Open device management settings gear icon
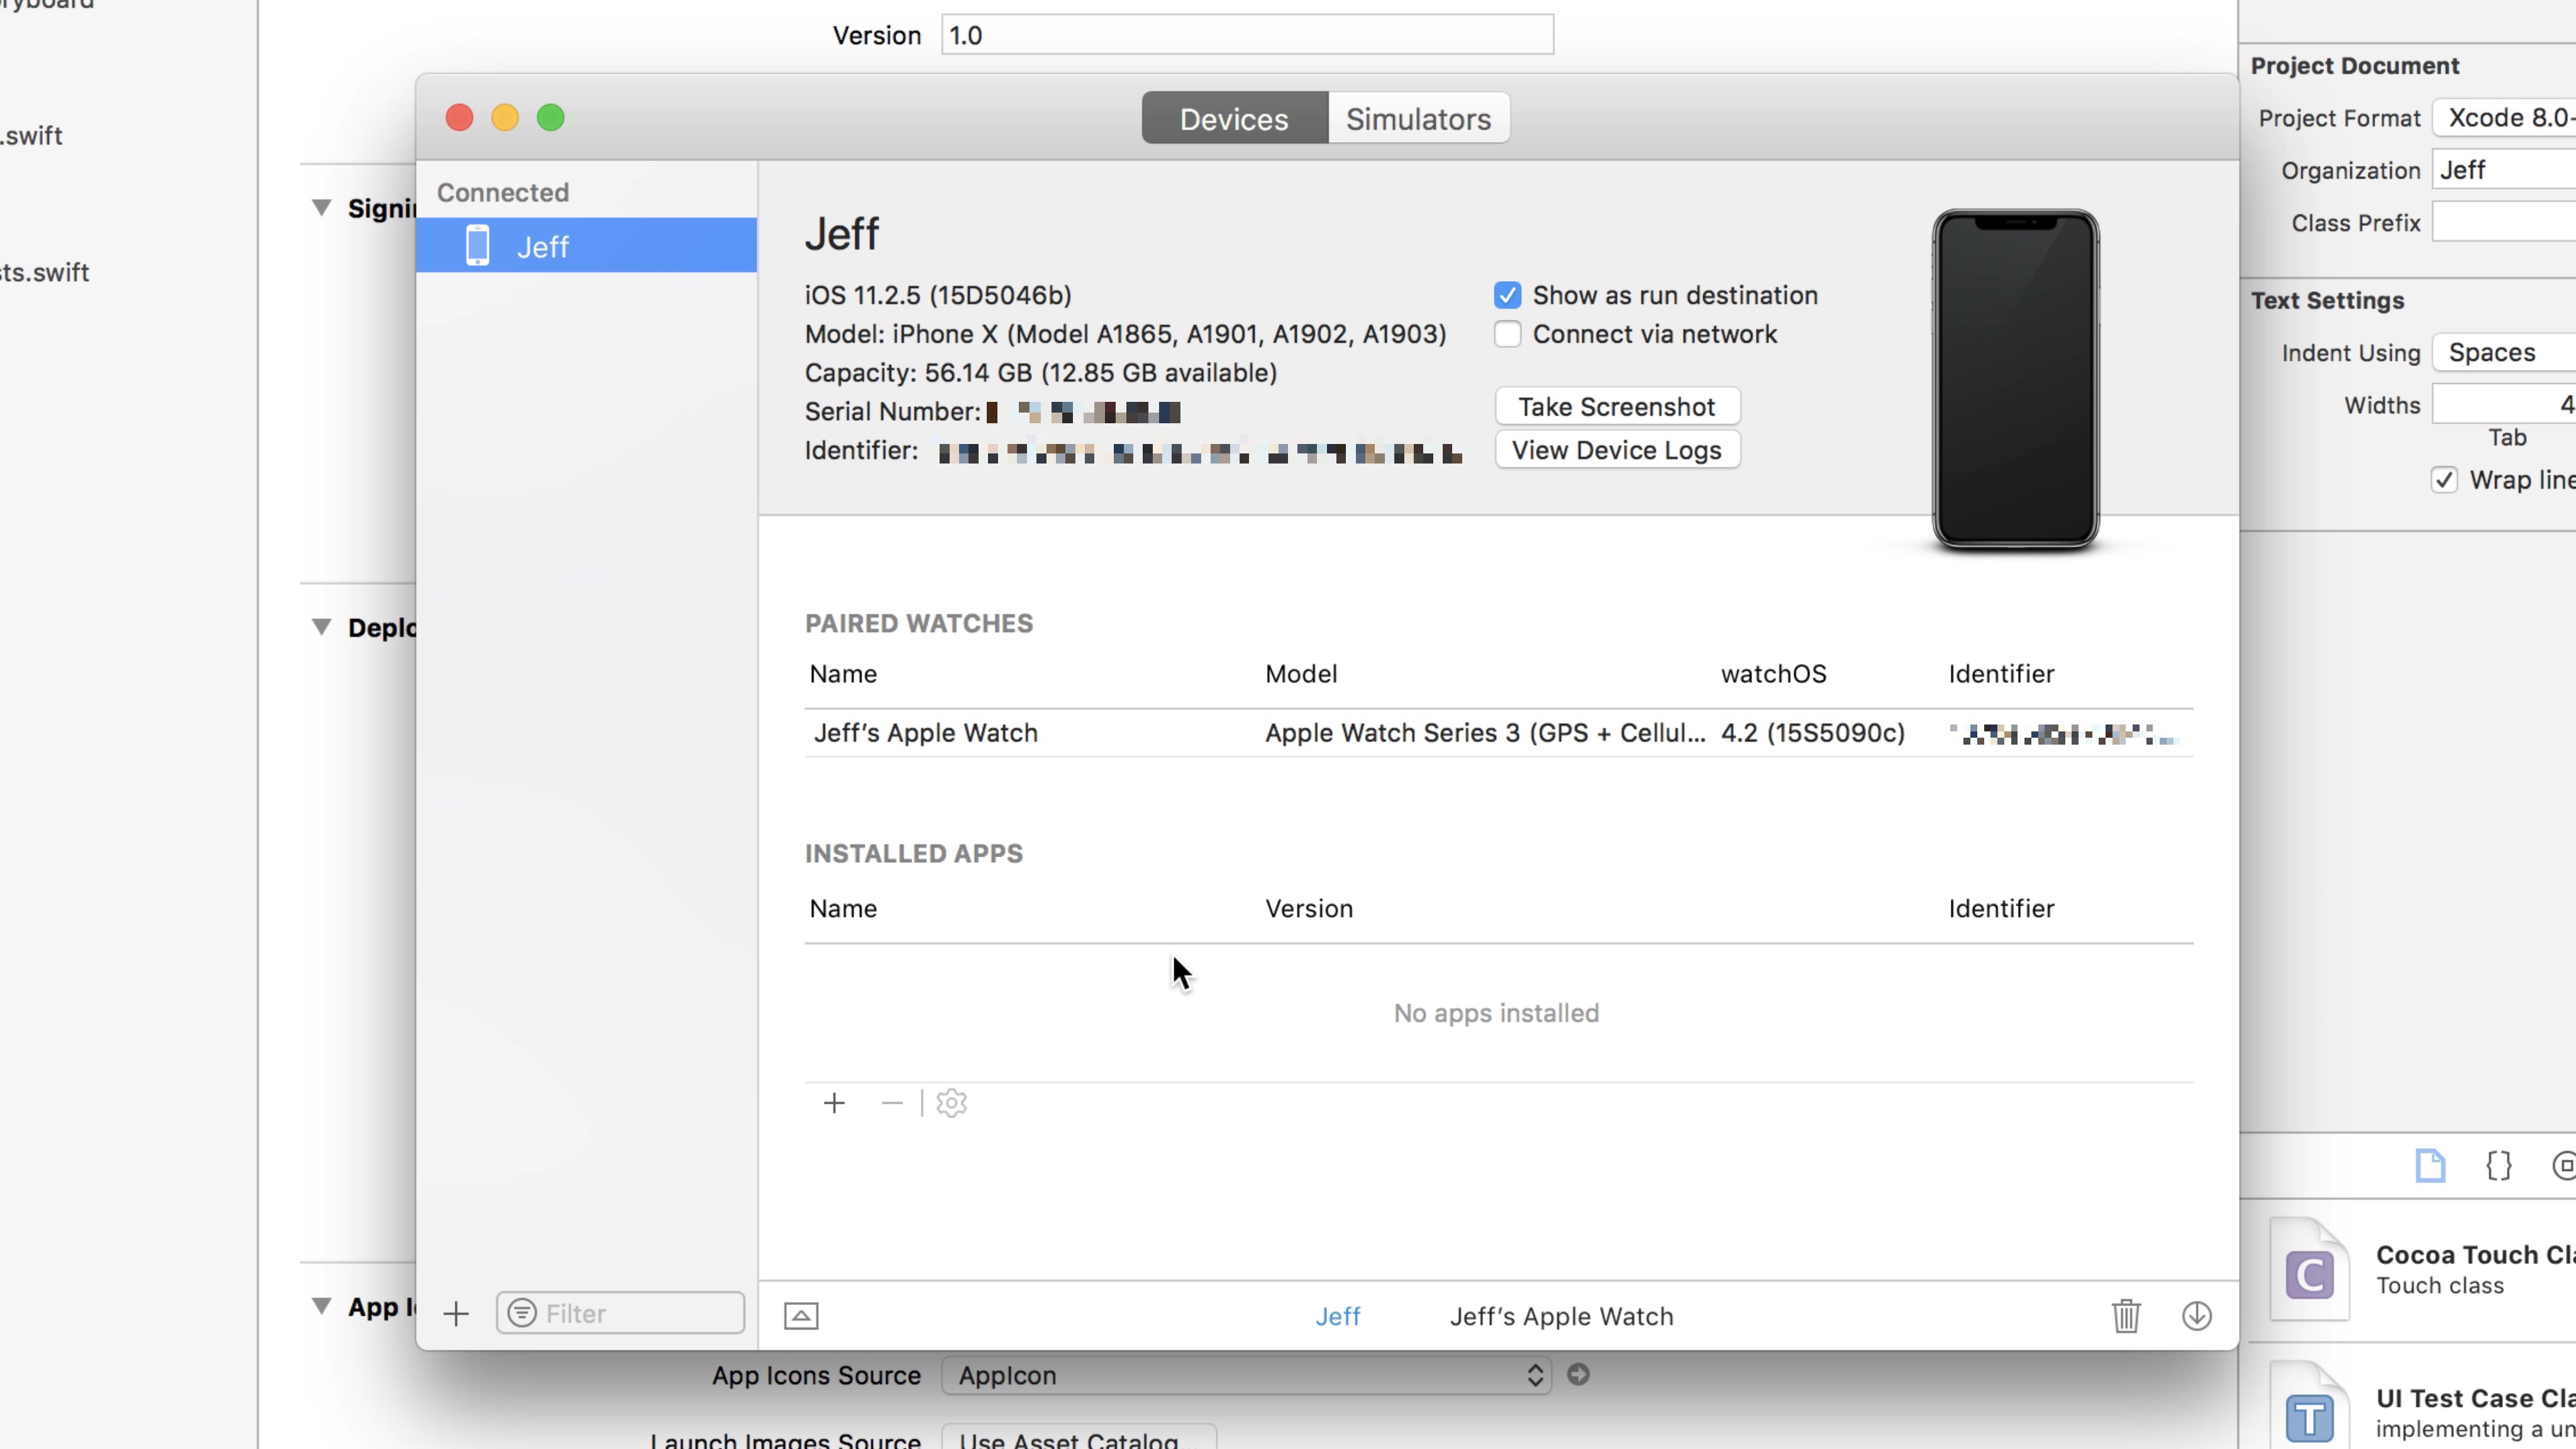This screenshot has height=1449, width=2576. 950,1103
